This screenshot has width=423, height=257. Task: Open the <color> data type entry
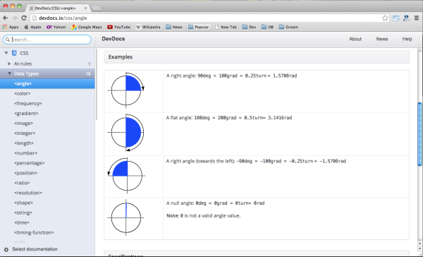pyautogui.click(x=22, y=93)
